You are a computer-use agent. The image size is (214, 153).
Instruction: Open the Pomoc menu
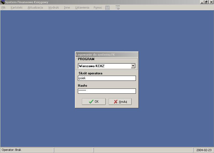98,7
